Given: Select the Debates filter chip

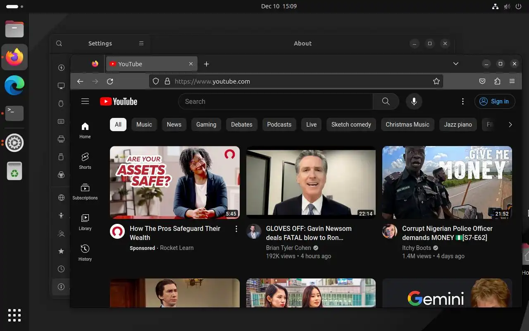Looking at the screenshot, I should pyautogui.click(x=242, y=125).
